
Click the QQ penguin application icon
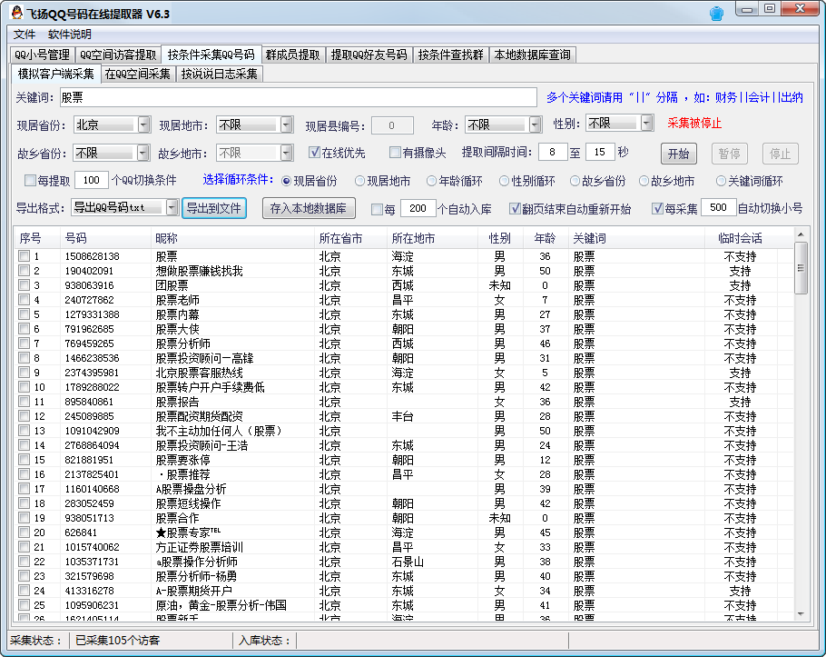[15, 14]
